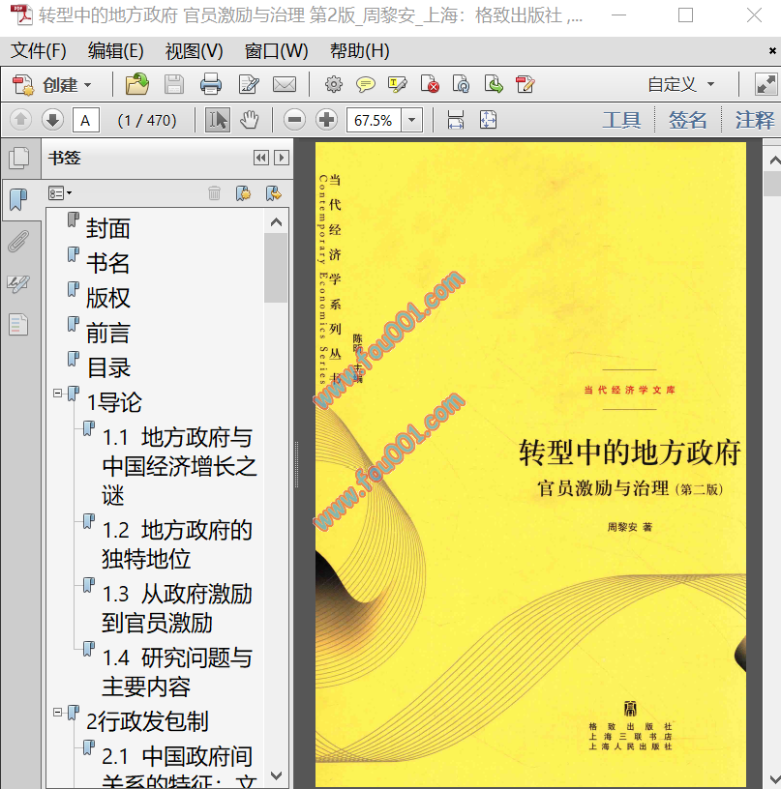Open the Create dropdown arrow
The height and width of the screenshot is (789, 781).
(x=88, y=85)
